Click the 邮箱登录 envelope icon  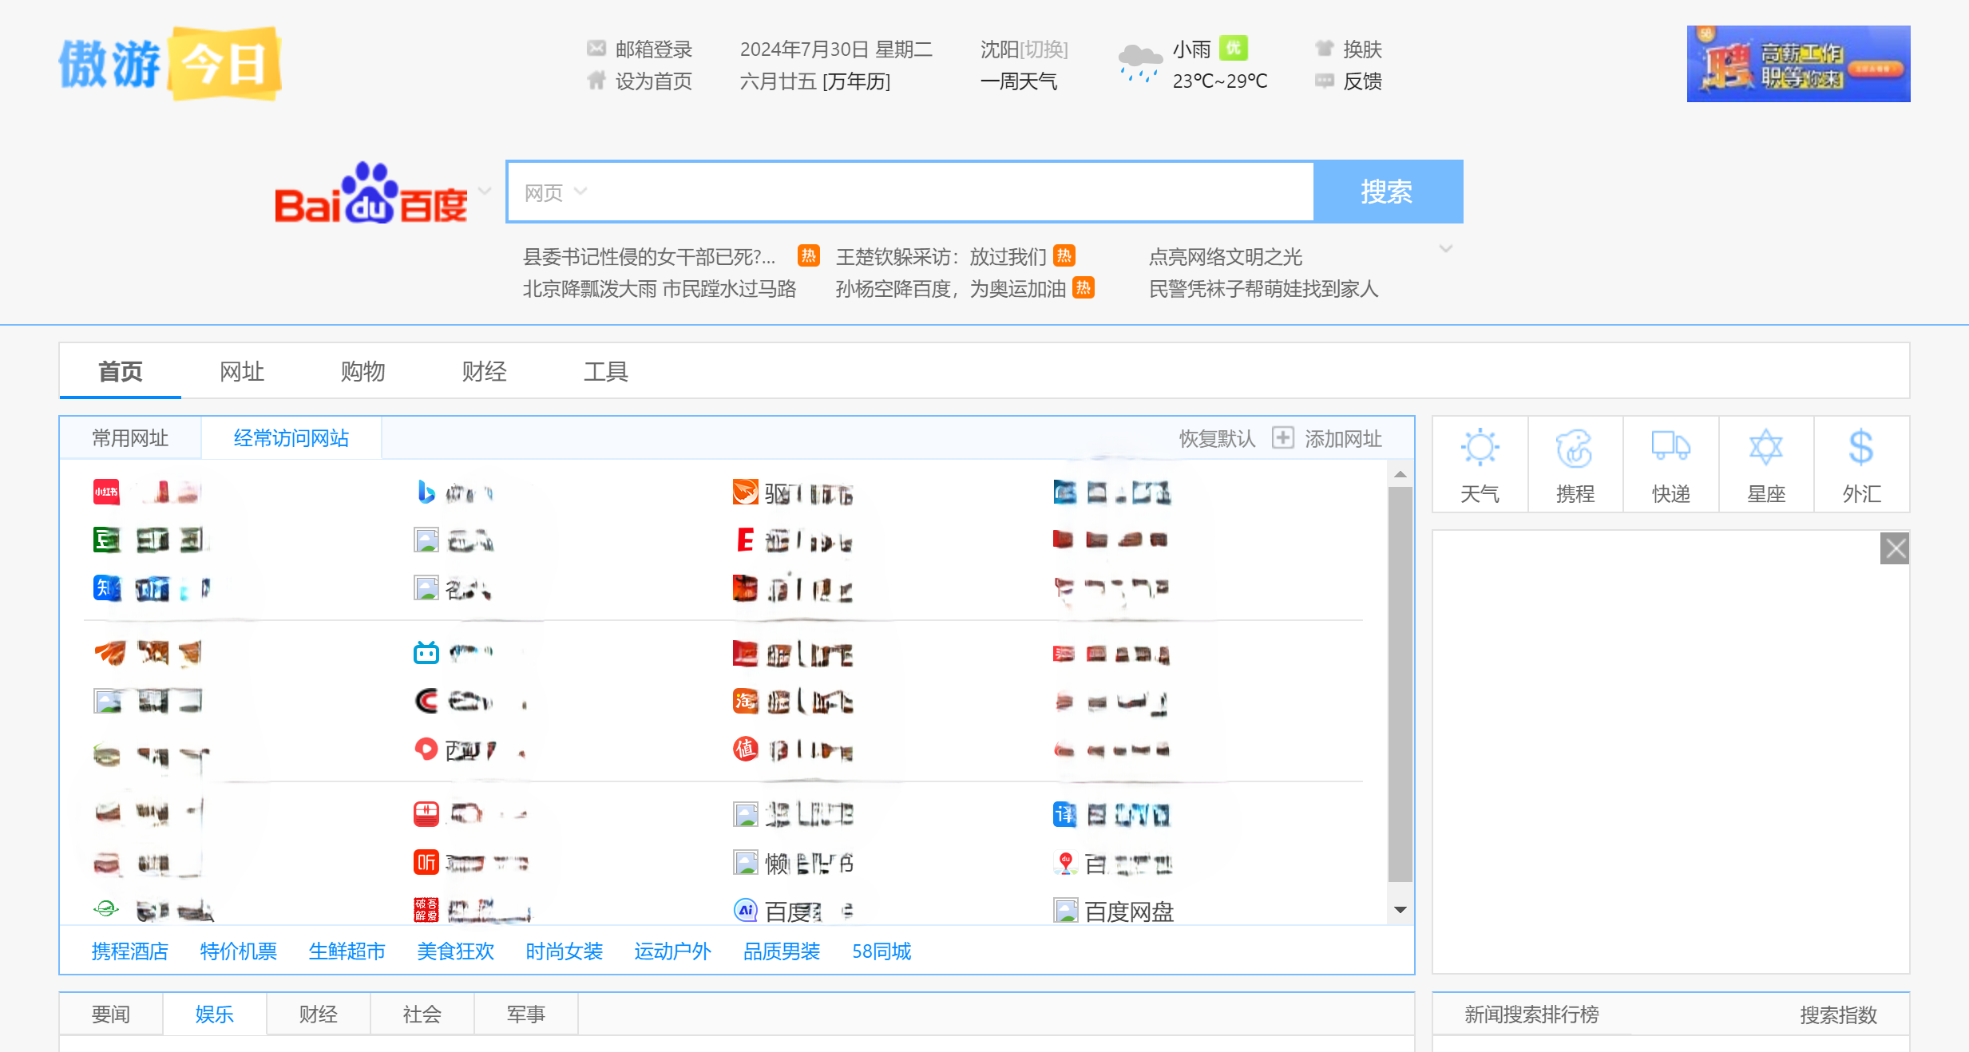[596, 49]
